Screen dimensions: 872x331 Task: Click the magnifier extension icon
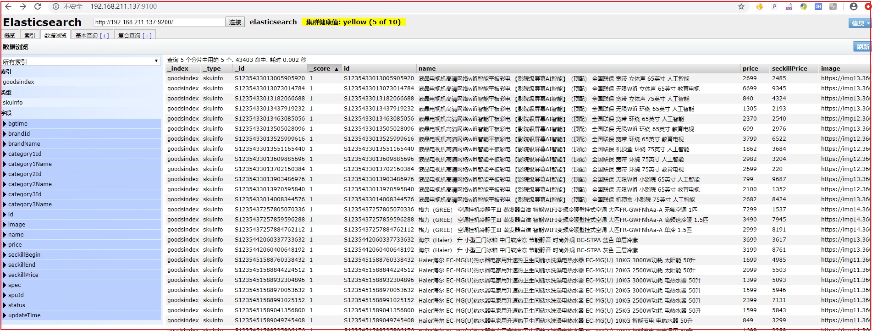(774, 6)
